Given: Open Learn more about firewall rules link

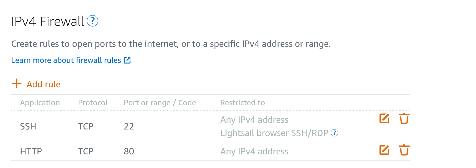Looking at the screenshot, I should [66, 60].
